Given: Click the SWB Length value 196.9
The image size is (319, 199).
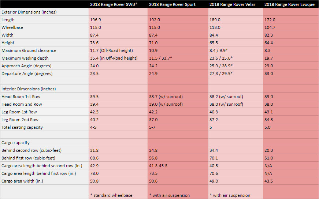Looking at the screenshot, I should tap(95, 20).
